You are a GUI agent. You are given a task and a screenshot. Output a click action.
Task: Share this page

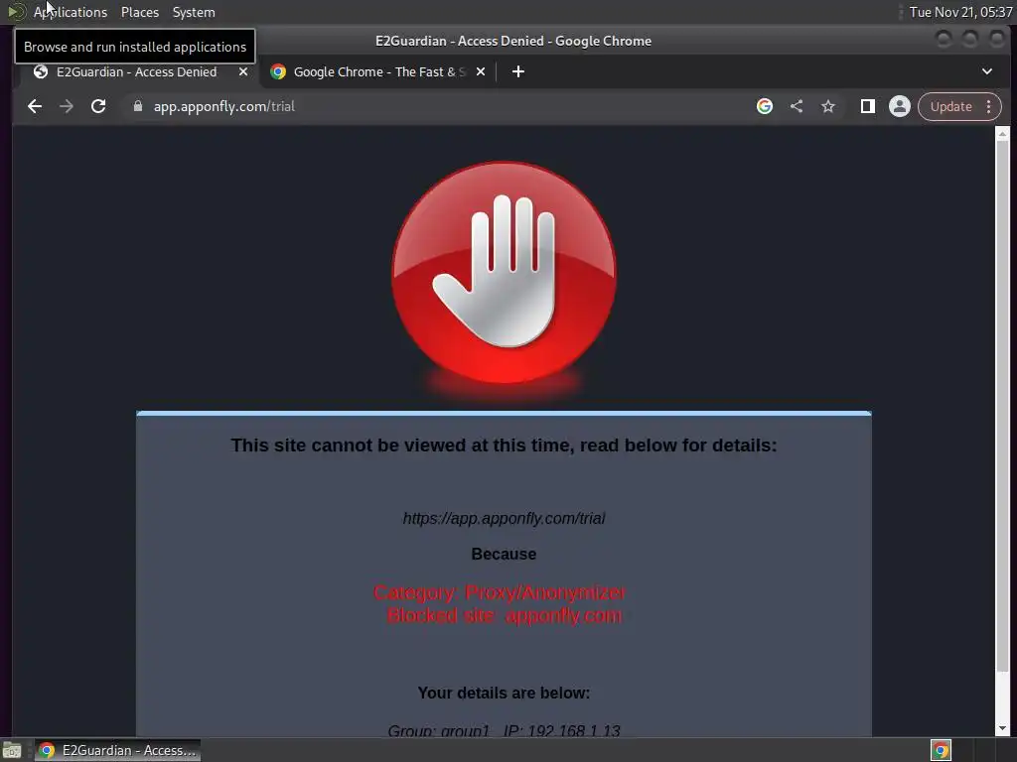pos(797,106)
